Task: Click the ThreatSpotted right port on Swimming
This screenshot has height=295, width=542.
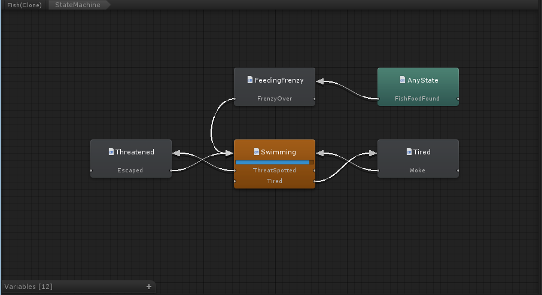Action: [314, 171]
